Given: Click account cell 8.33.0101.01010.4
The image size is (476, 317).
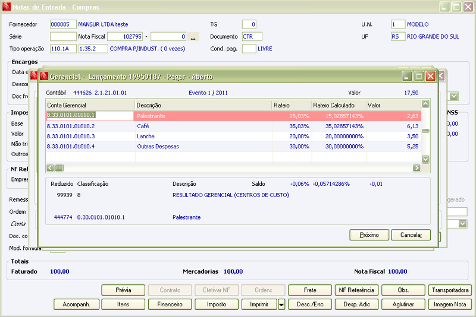Looking at the screenshot, I should (x=90, y=146).
